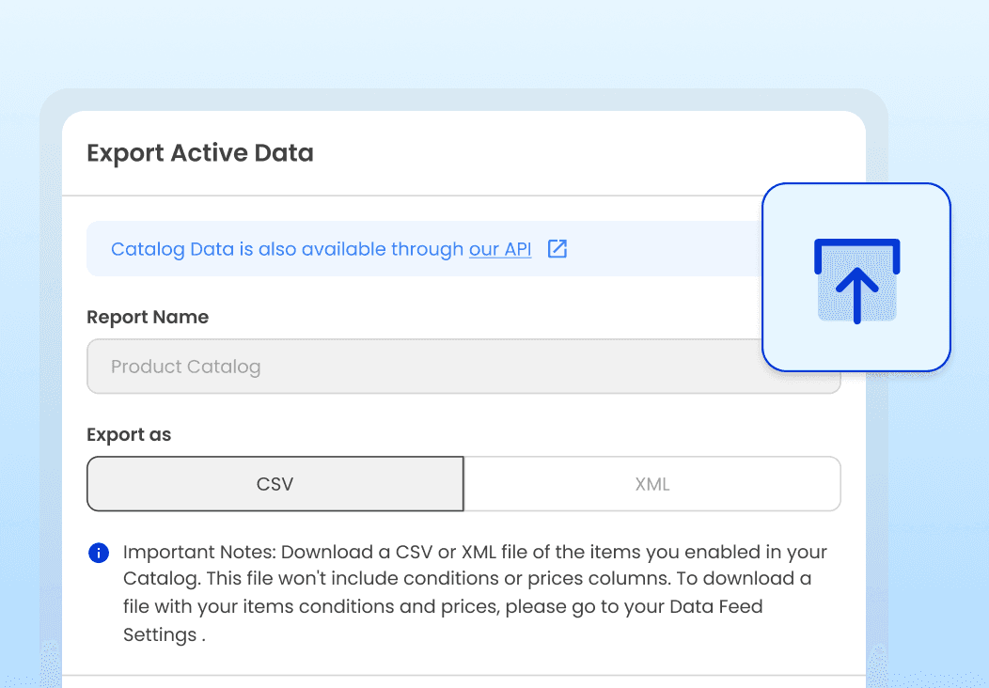Click the Report Name label
The height and width of the screenshot is (688, 989).
(x=148, y=318)
